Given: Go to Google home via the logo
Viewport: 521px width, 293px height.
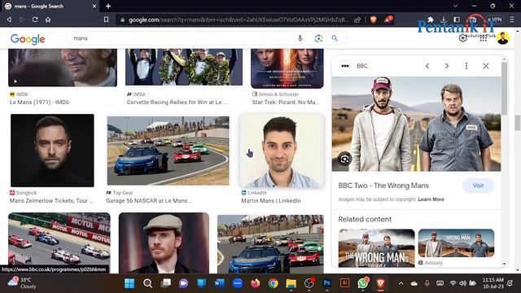Looking at the screenshot, I should pyautogui.click(x=28, y=39).
